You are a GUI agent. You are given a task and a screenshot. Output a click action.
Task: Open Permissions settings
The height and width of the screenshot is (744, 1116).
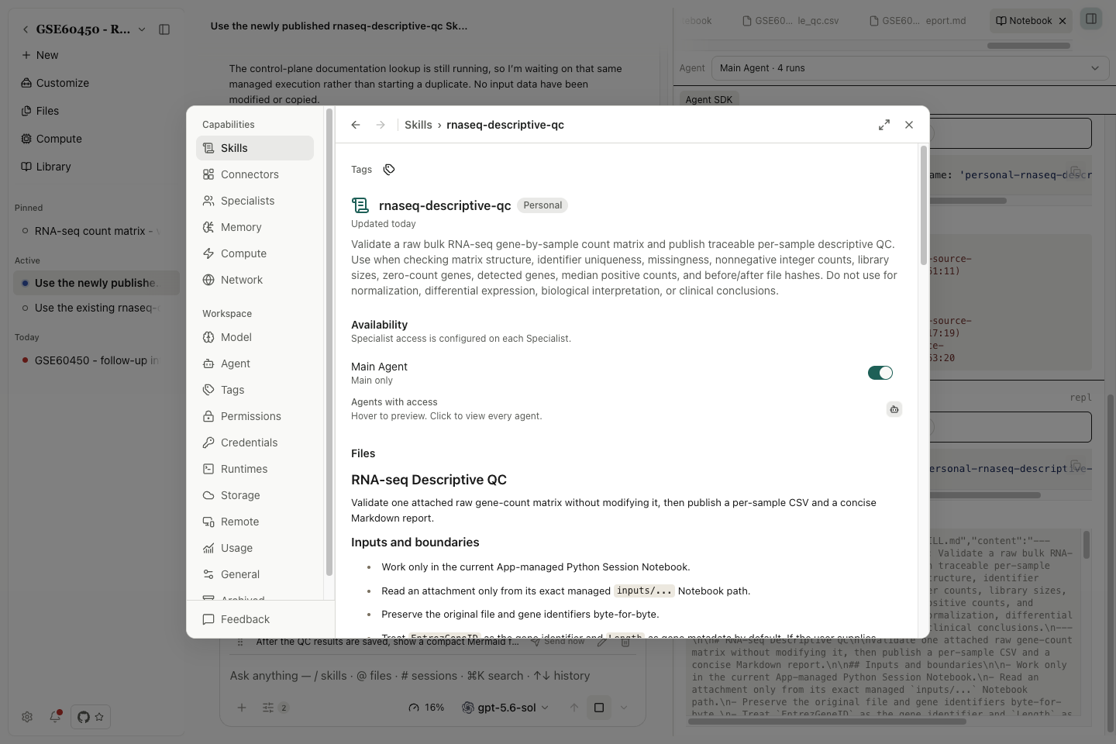[255, 416]
